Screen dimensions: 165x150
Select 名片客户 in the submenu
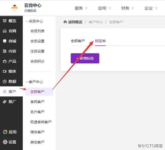pos(37,112)
